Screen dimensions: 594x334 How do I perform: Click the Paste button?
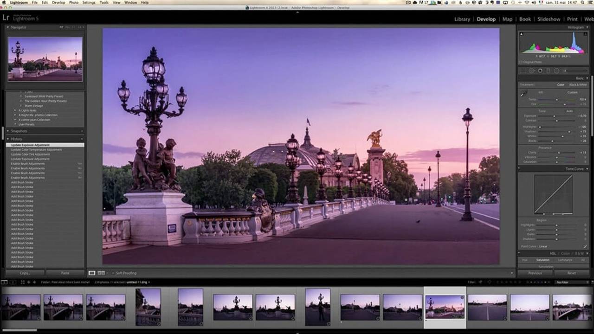pyautogui.click(x=65, y=273)
